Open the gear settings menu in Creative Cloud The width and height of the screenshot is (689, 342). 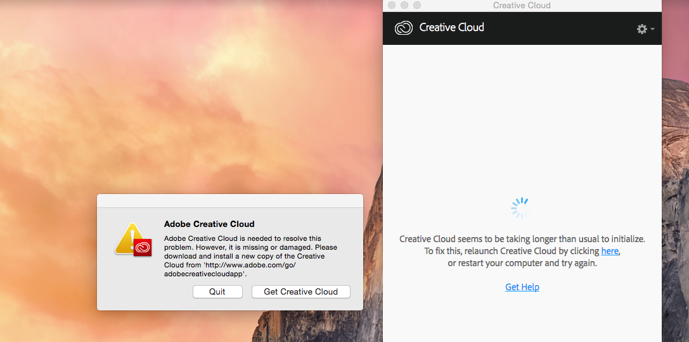tap(645, 29)
